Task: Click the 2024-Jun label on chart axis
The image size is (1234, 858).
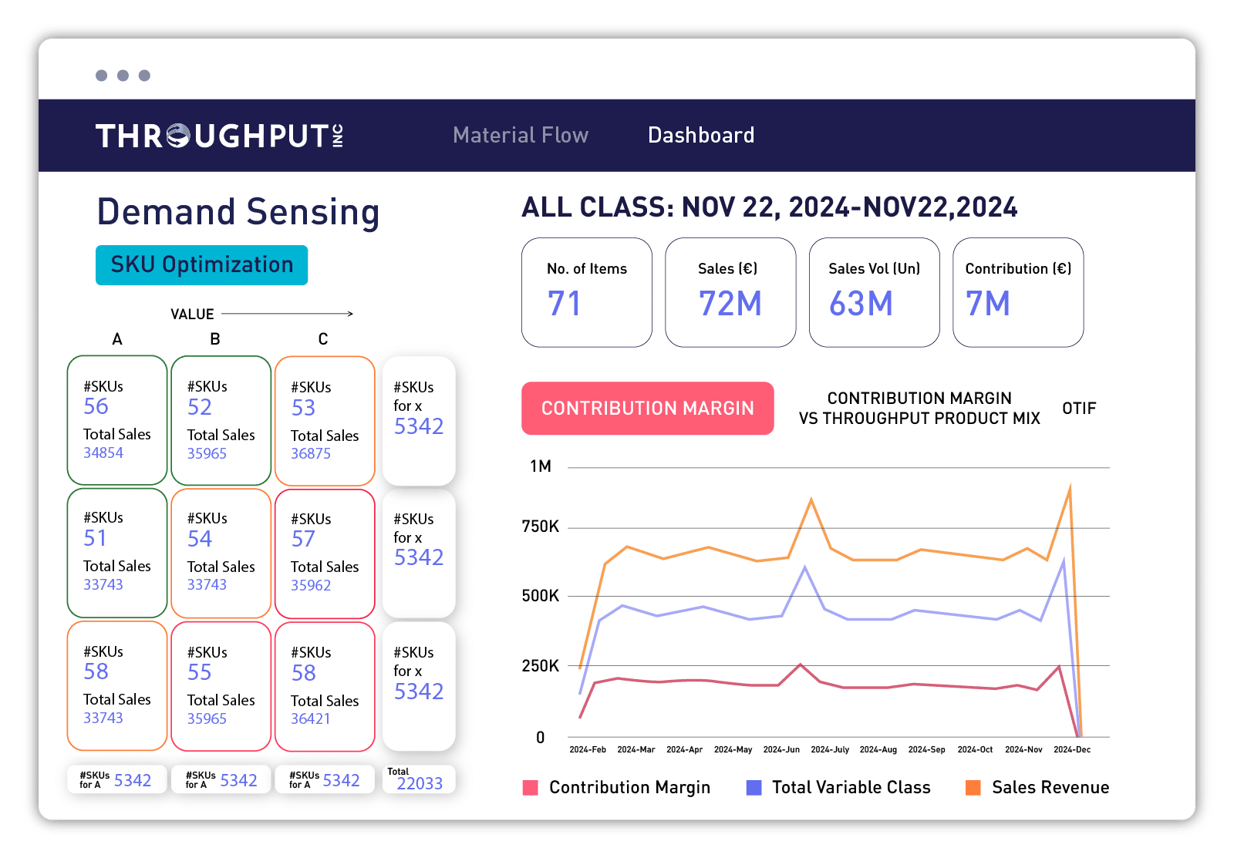Action: click(781, 749)
